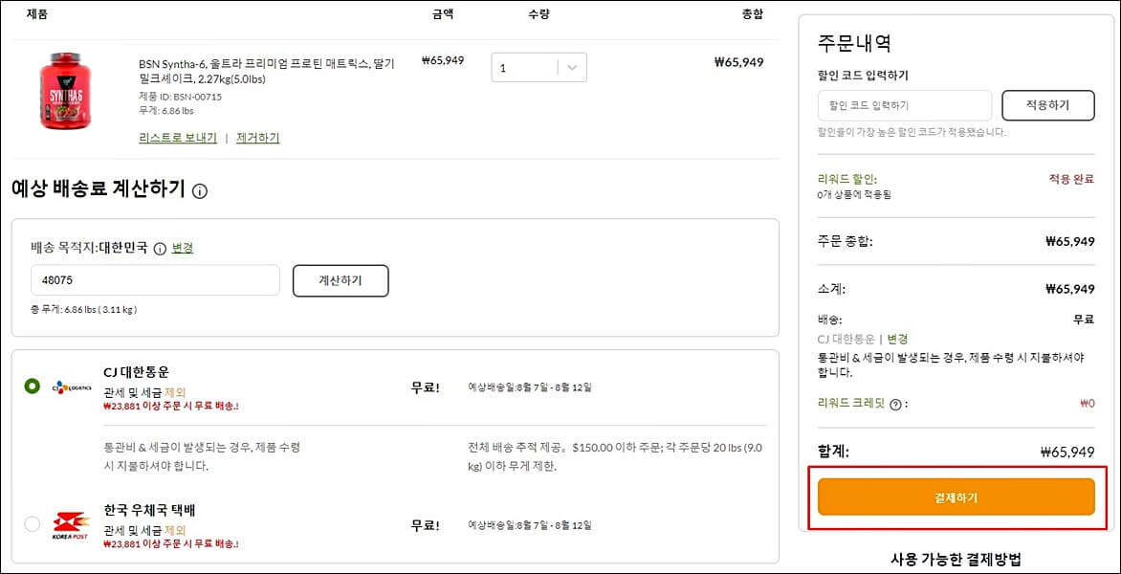Click 계산하기 to calculate shipping
The height and width of the screenshot is (574, 1121).
tap(340, 280)
